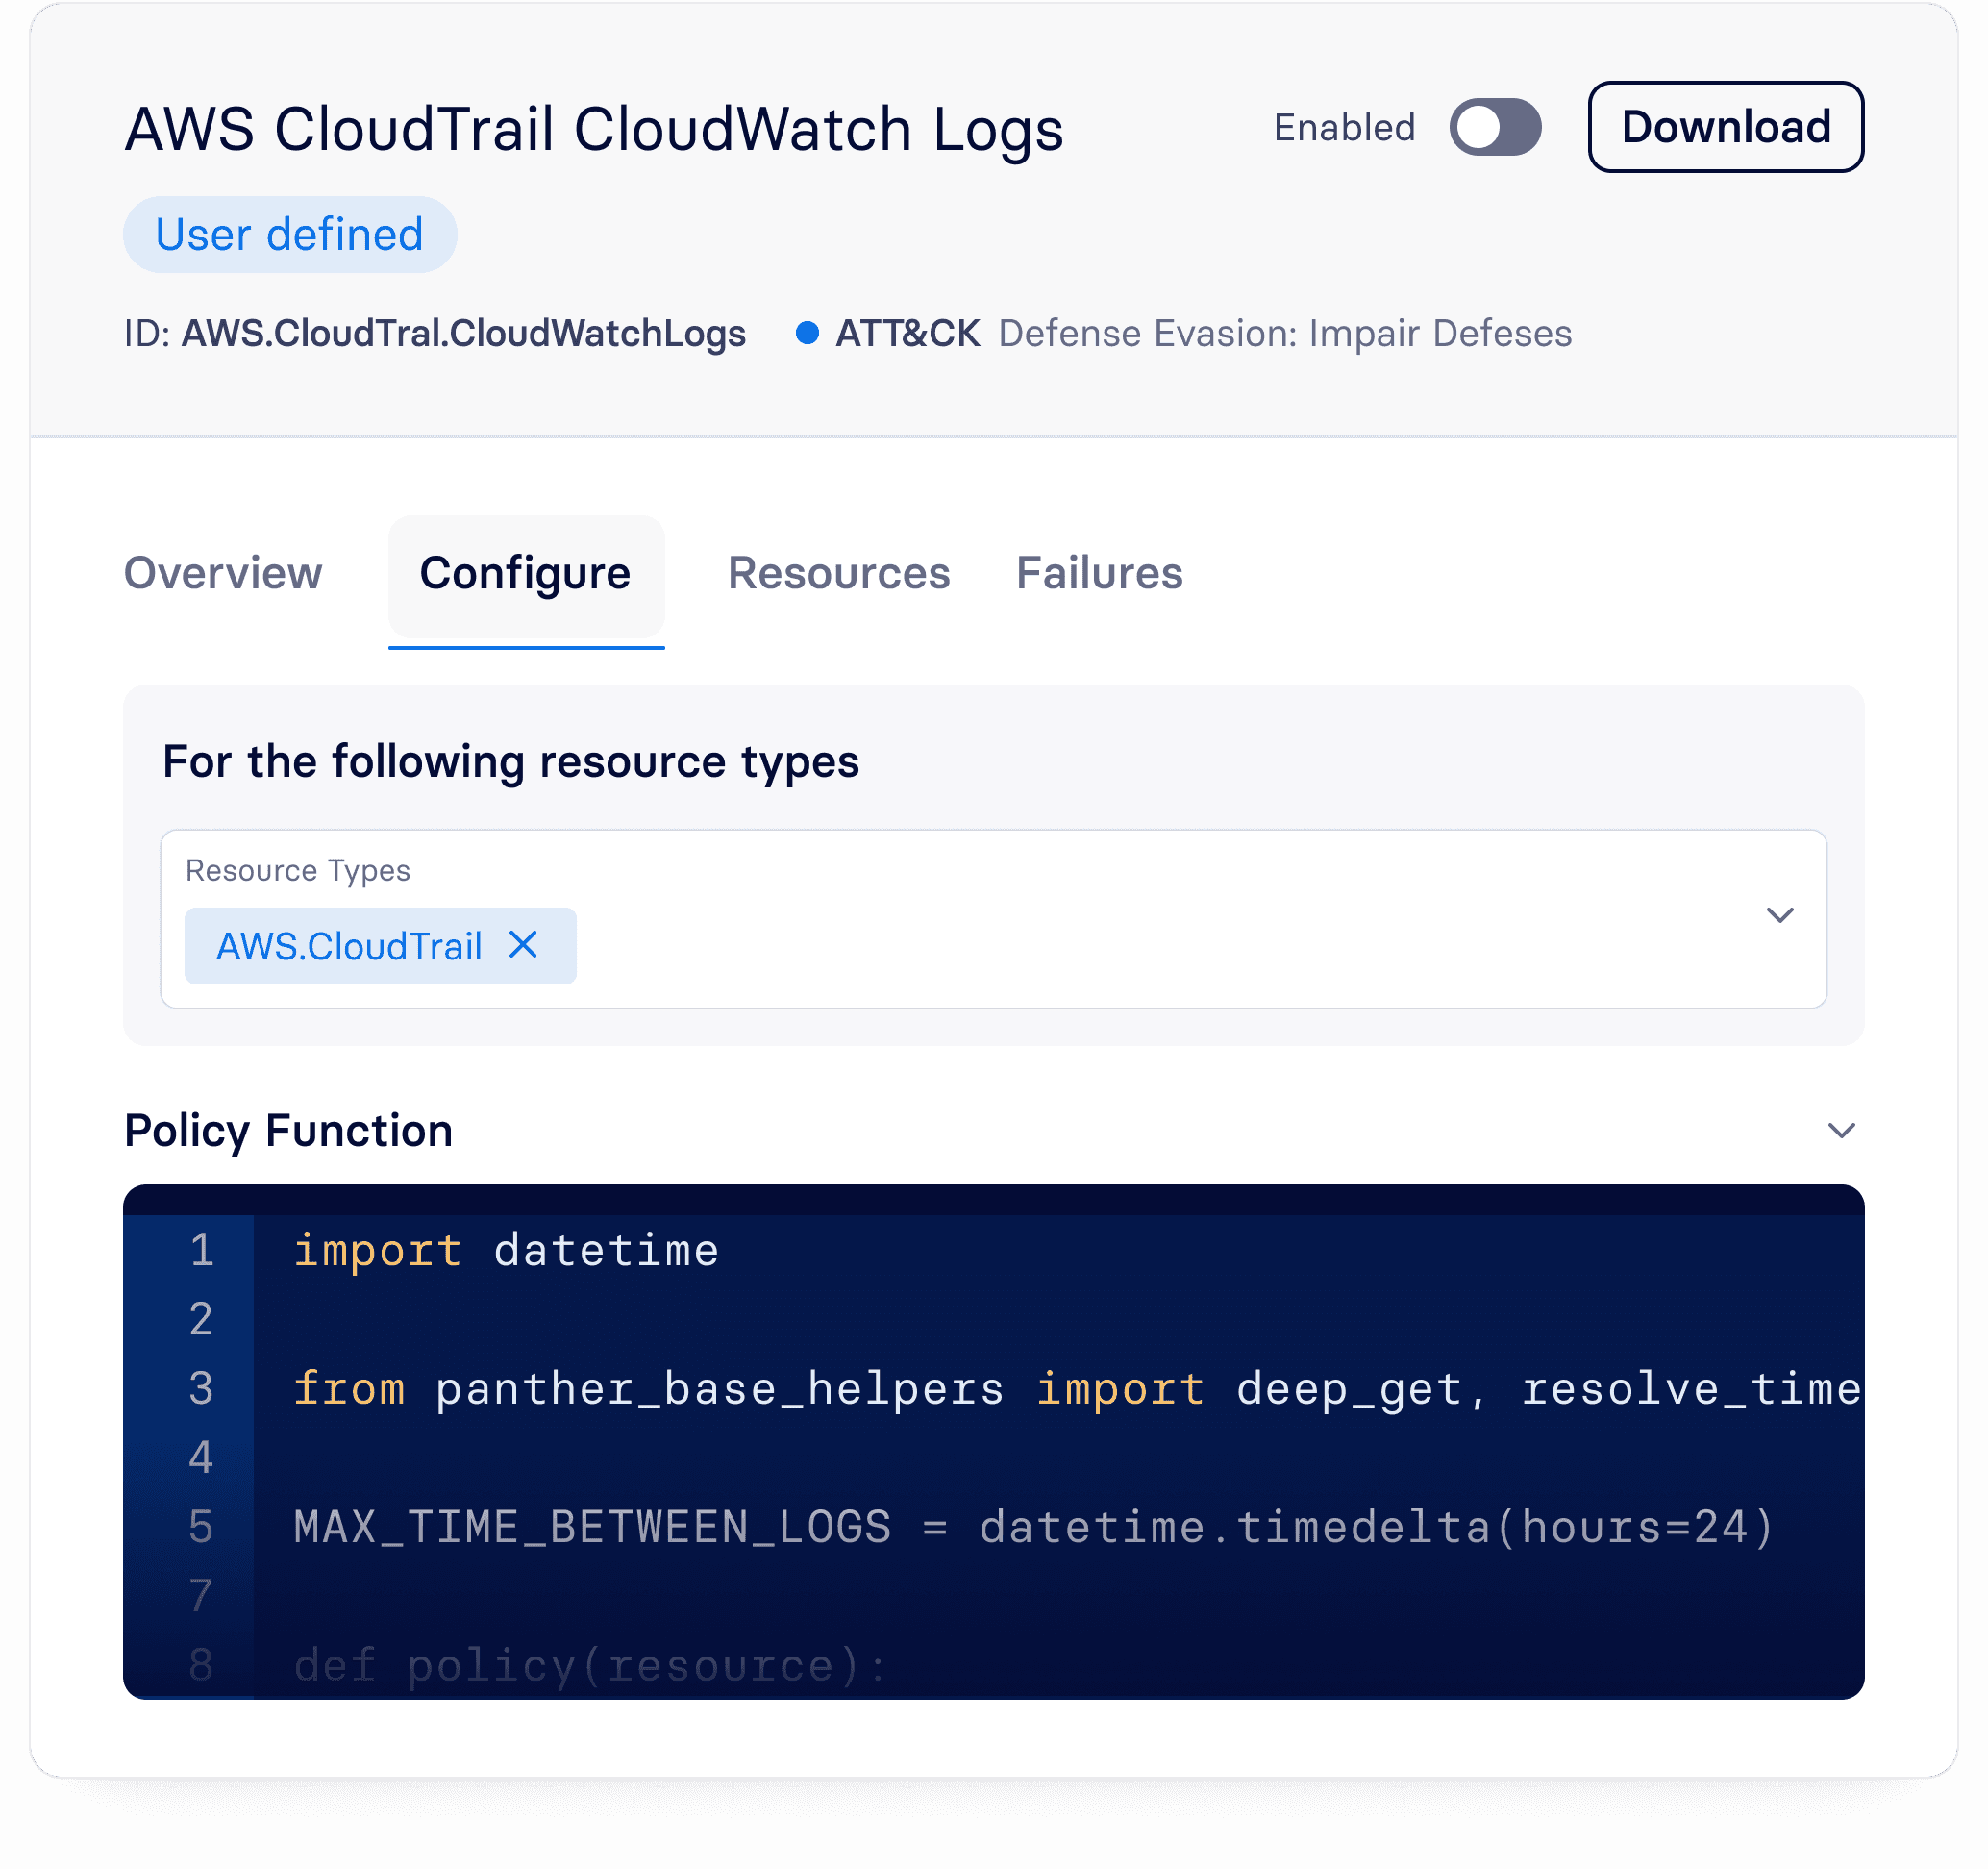Remove the AWS.CloudTrail resource type chip

[x=523, y=945]
